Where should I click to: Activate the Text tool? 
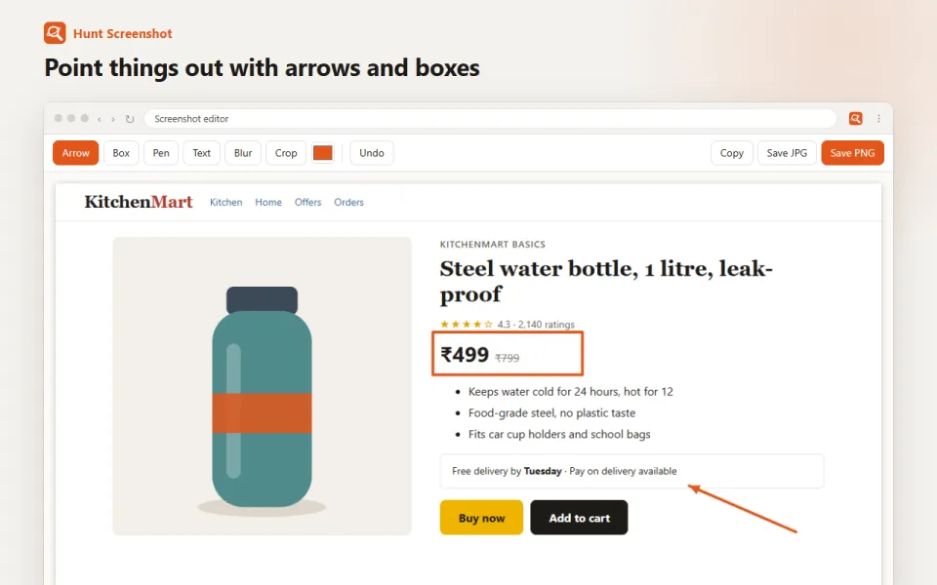(201, 153)
